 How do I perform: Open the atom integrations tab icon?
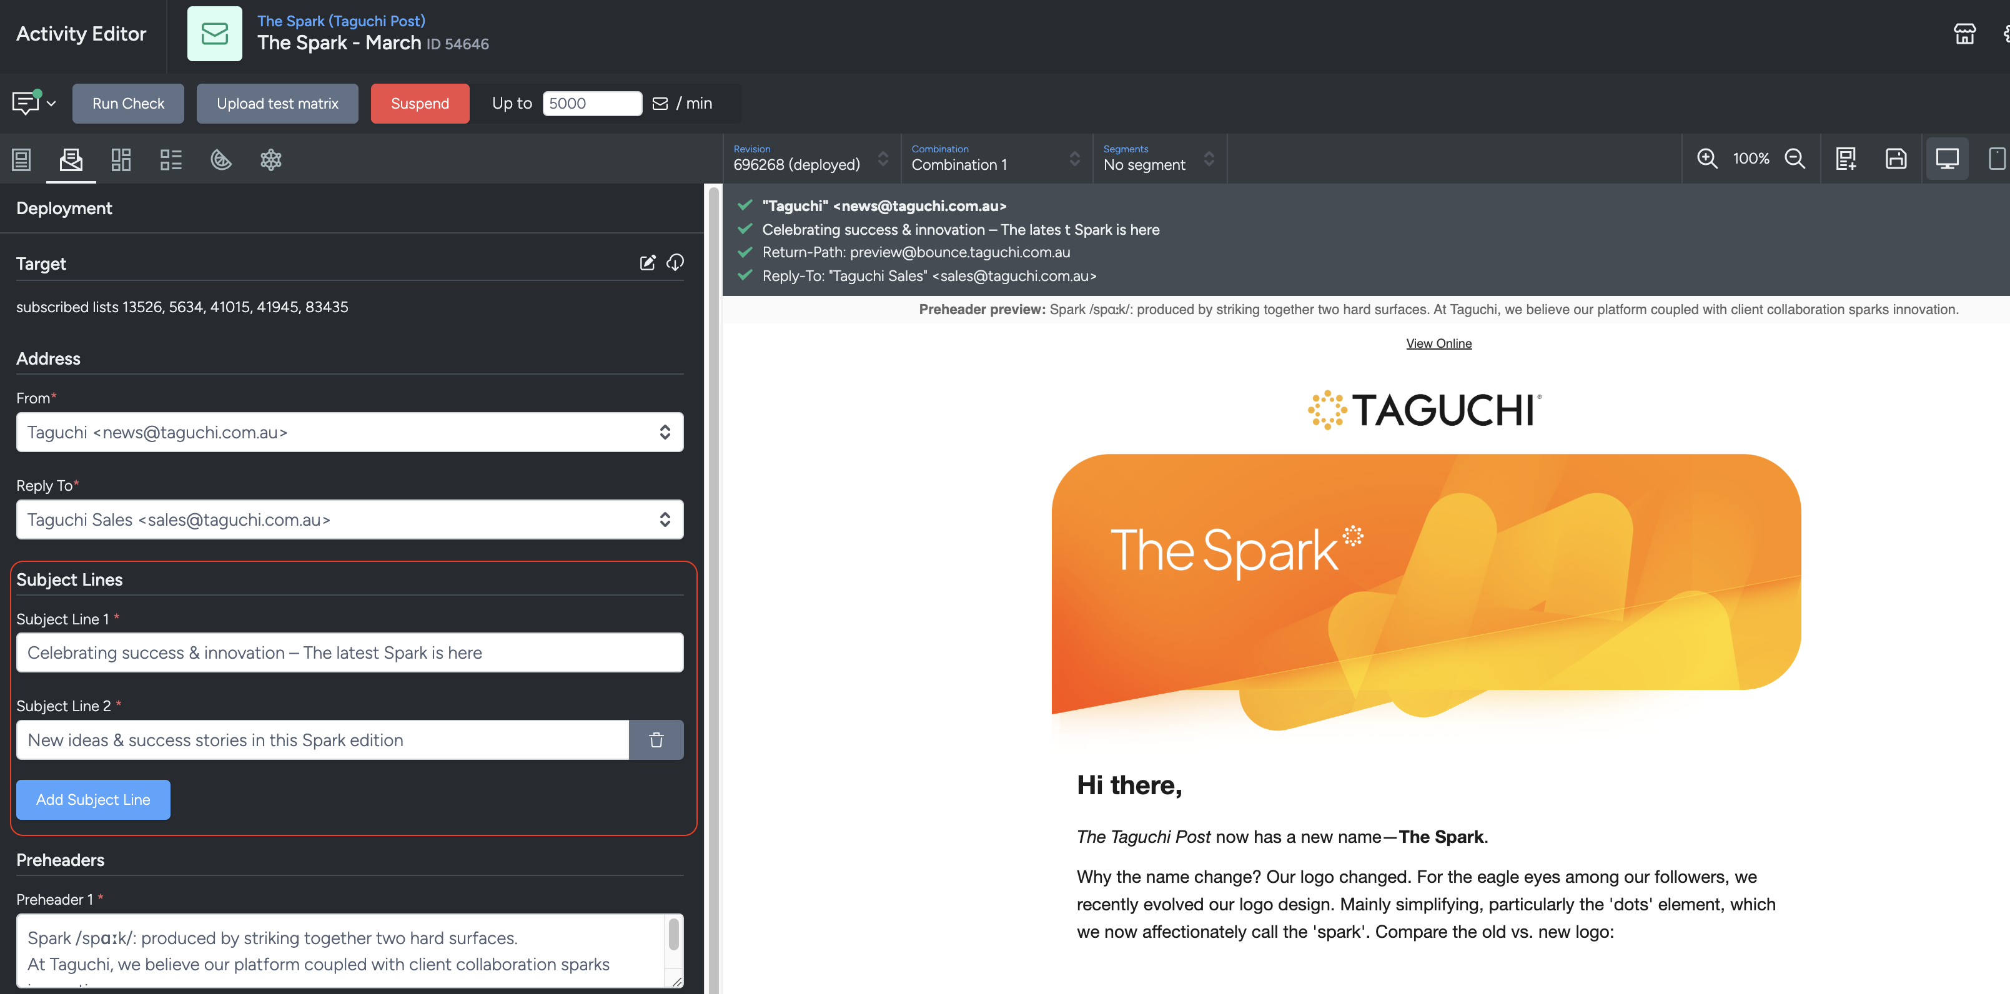pyautogui.click(x=270, y=159)
